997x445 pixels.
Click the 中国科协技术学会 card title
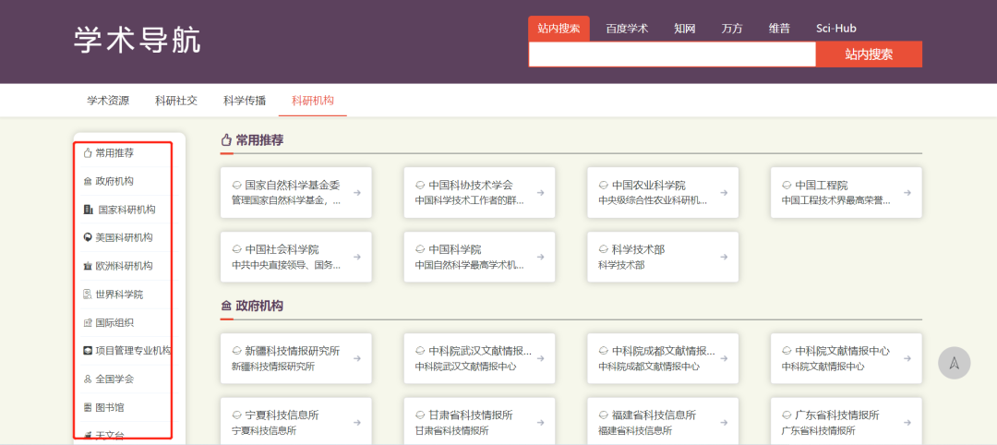click(471, 186)
